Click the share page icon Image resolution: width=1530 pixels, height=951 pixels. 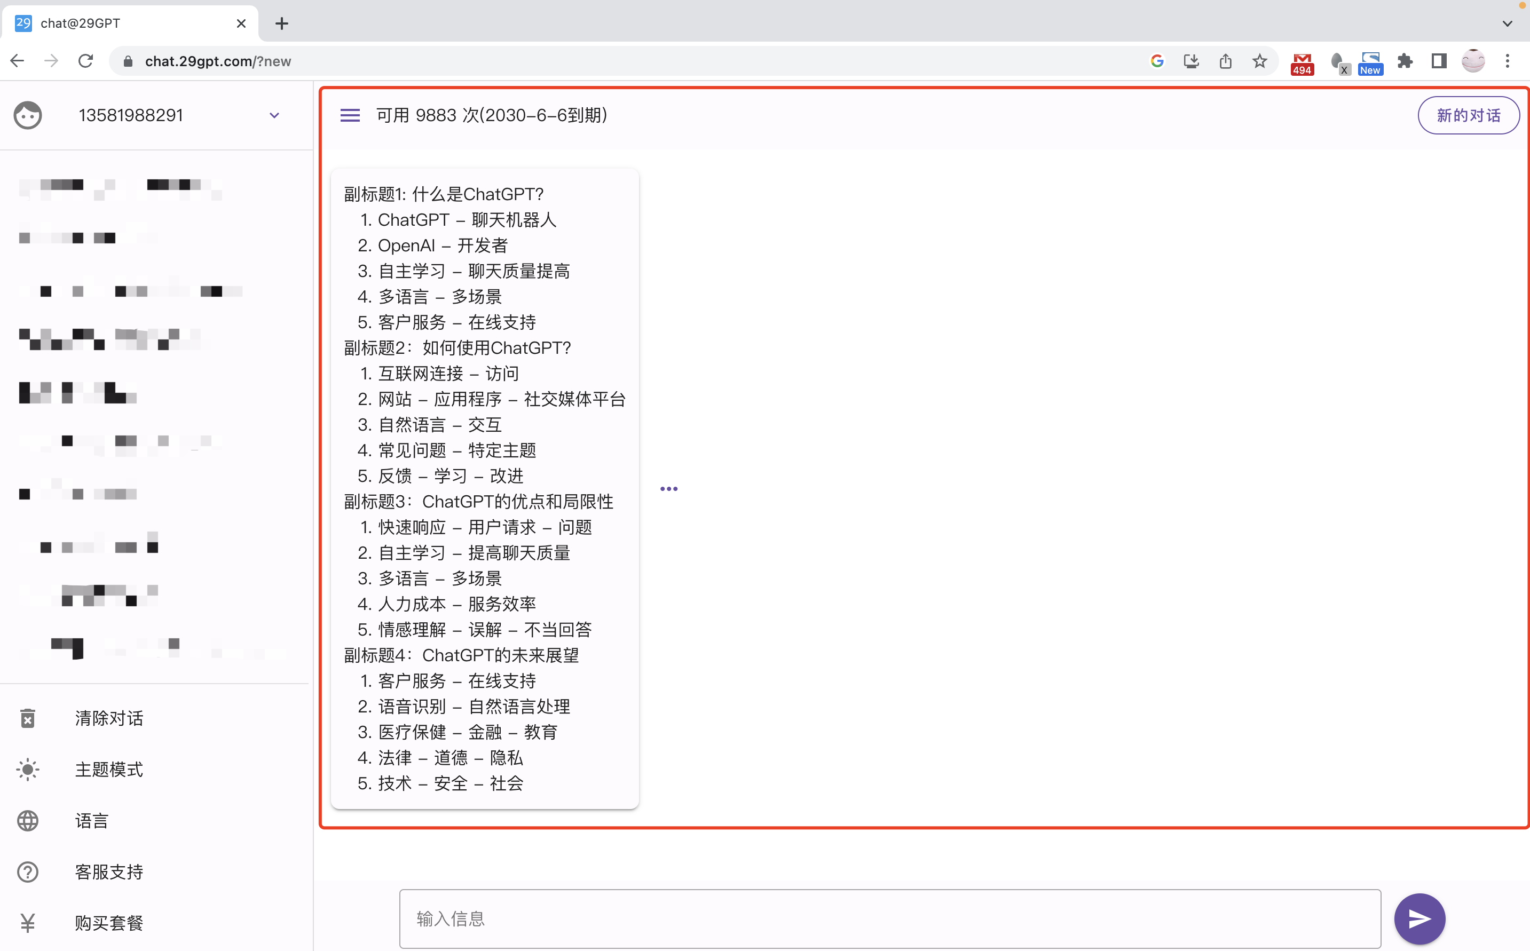click(1225, 61)
